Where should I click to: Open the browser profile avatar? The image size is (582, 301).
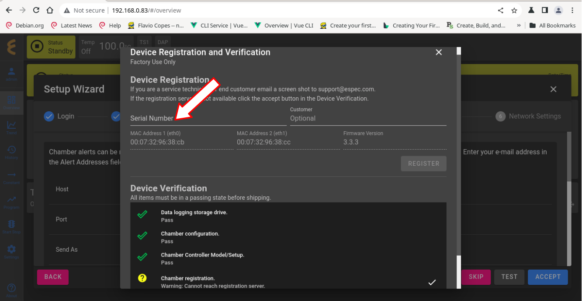[558, 10]
